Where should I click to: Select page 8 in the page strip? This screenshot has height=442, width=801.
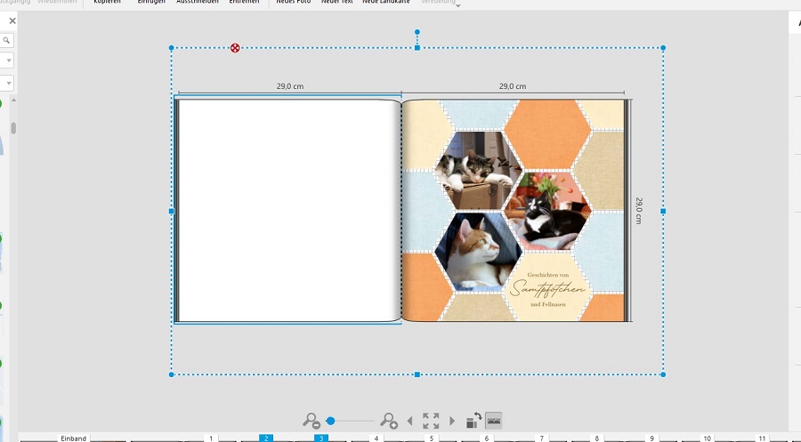(x=596, y=438)
